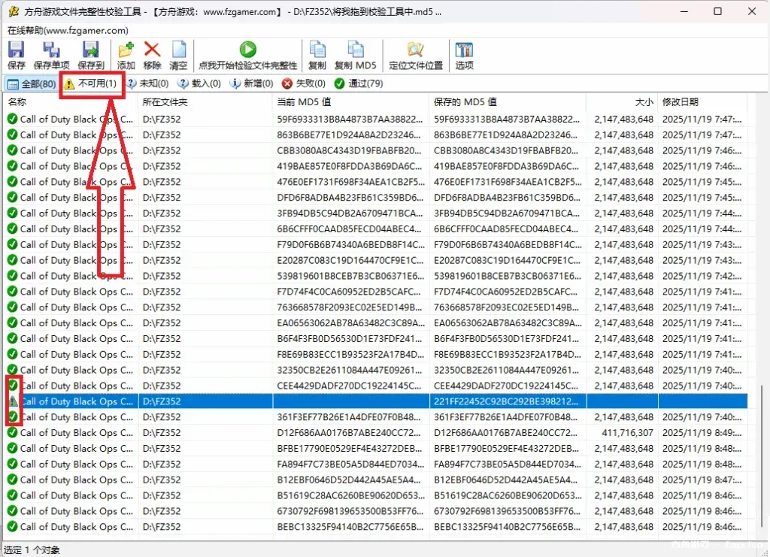Screen dimensions: 770x557
Task: Click saved MD5 221FF22452C92BC292BE398212 in highlighted row
Action: point(506,401)
